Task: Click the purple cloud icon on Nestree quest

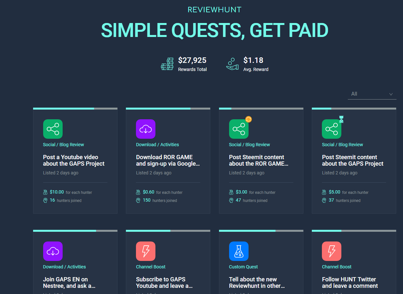Action: (53, 251)
